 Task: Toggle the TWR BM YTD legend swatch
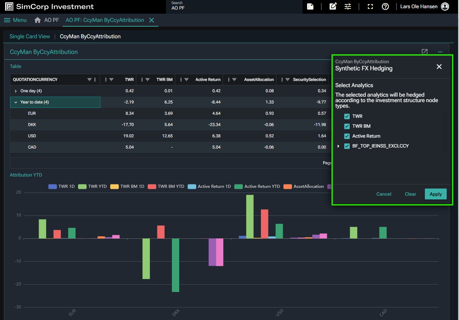pos(152,186)
